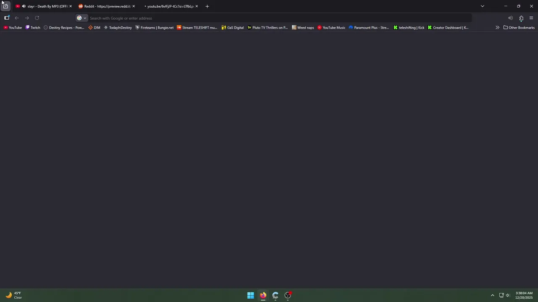538x302 pixels.
Task: Open sidebar icon next to back arrow
Action: [7, 18]
